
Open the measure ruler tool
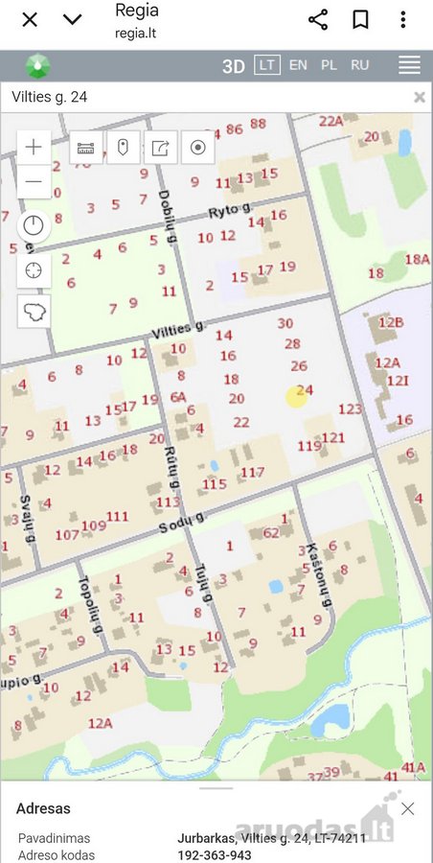[86, 148]
